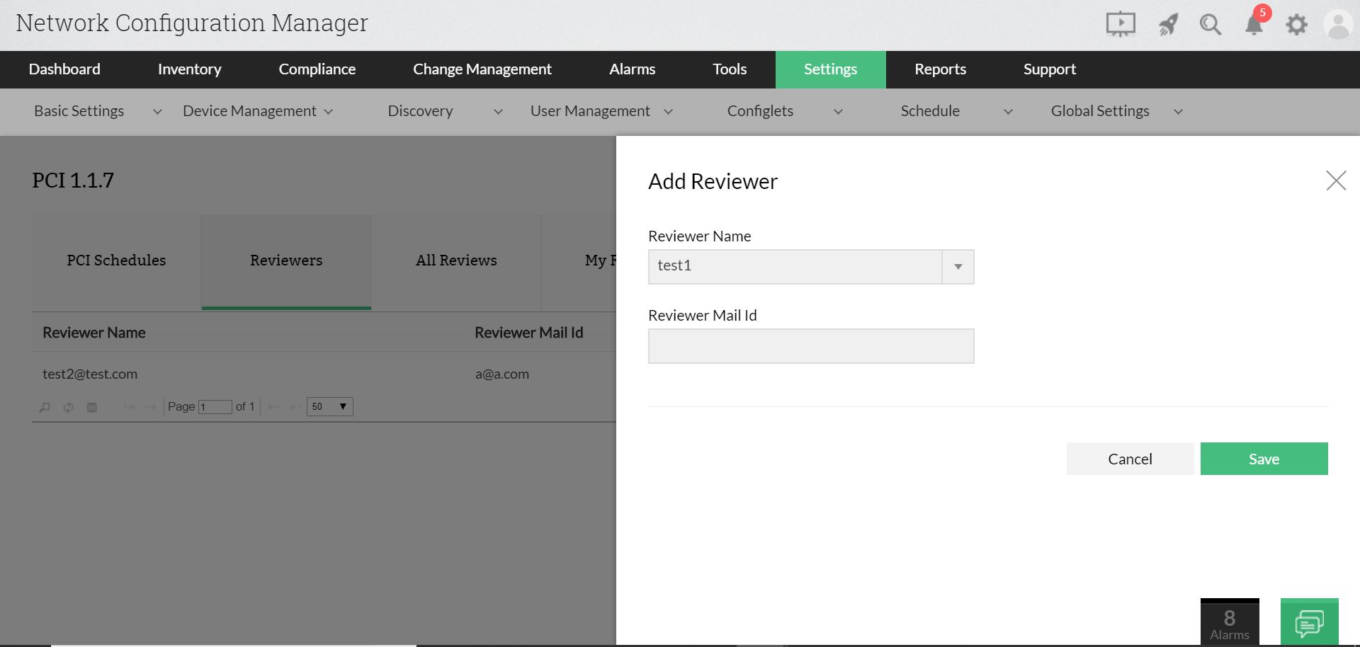Screen dimensions: 1360x647
Task: Sort by the Reviewer Name column header
Action: coord(94,333)
